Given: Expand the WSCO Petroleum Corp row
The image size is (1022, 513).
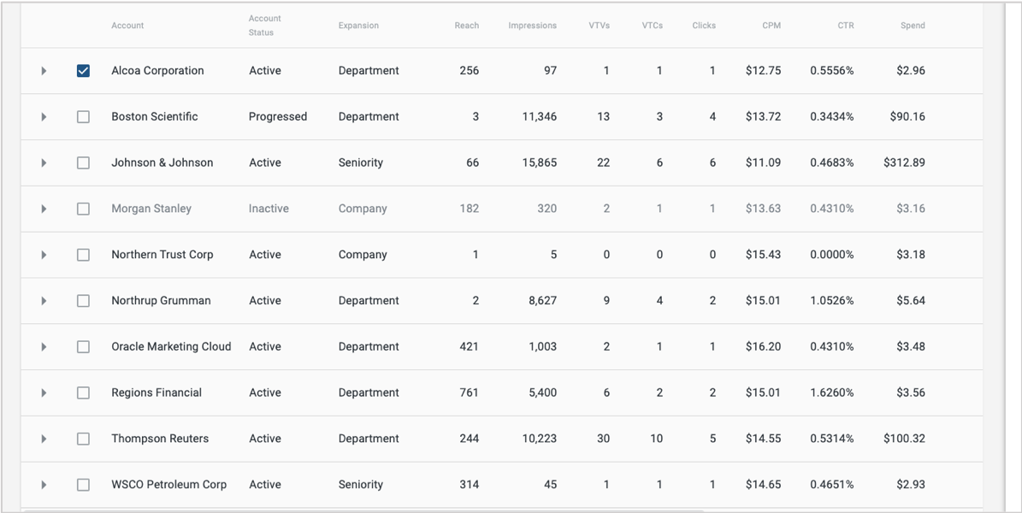Looking at the screenshot, I should coord(44,484).
